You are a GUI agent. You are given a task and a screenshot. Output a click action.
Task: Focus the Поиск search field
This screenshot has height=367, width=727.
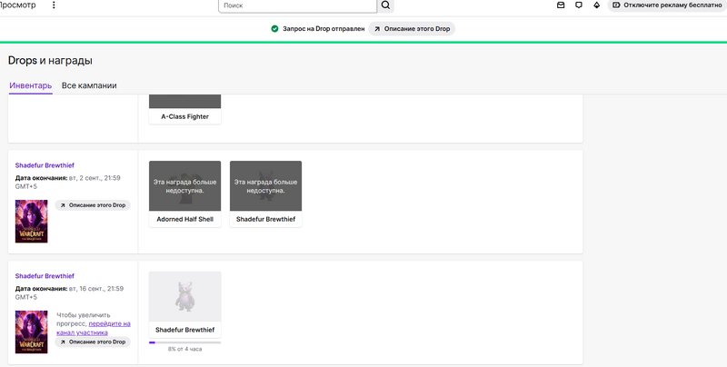tap(297, 5)
